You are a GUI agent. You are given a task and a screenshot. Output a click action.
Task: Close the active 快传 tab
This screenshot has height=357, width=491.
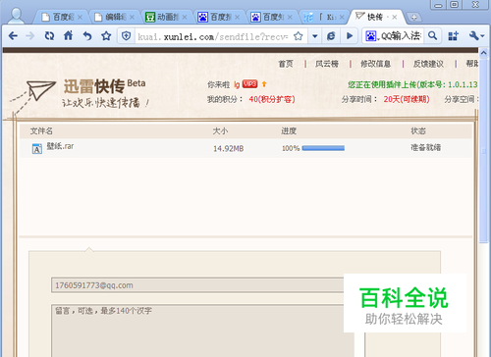(395, 18)
